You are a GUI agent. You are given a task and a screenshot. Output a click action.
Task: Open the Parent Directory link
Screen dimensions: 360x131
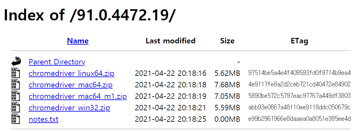(57, 62)
